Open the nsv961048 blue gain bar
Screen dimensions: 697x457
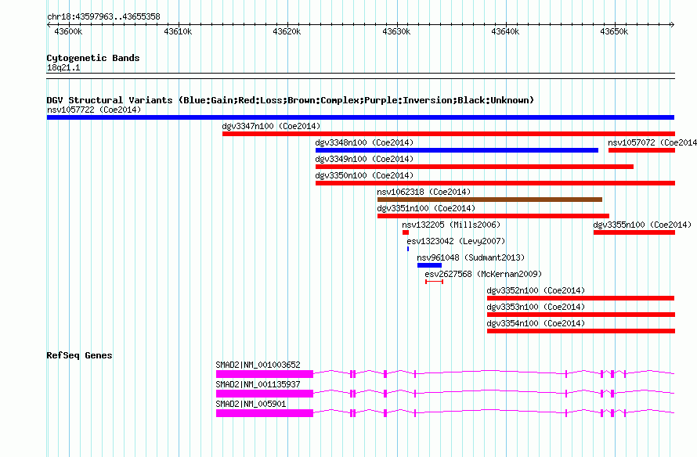pos(429,265)
